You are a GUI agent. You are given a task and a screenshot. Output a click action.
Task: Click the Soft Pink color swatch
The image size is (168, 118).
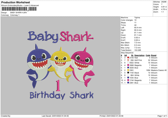pyautogui.click(x=128, y=60)
